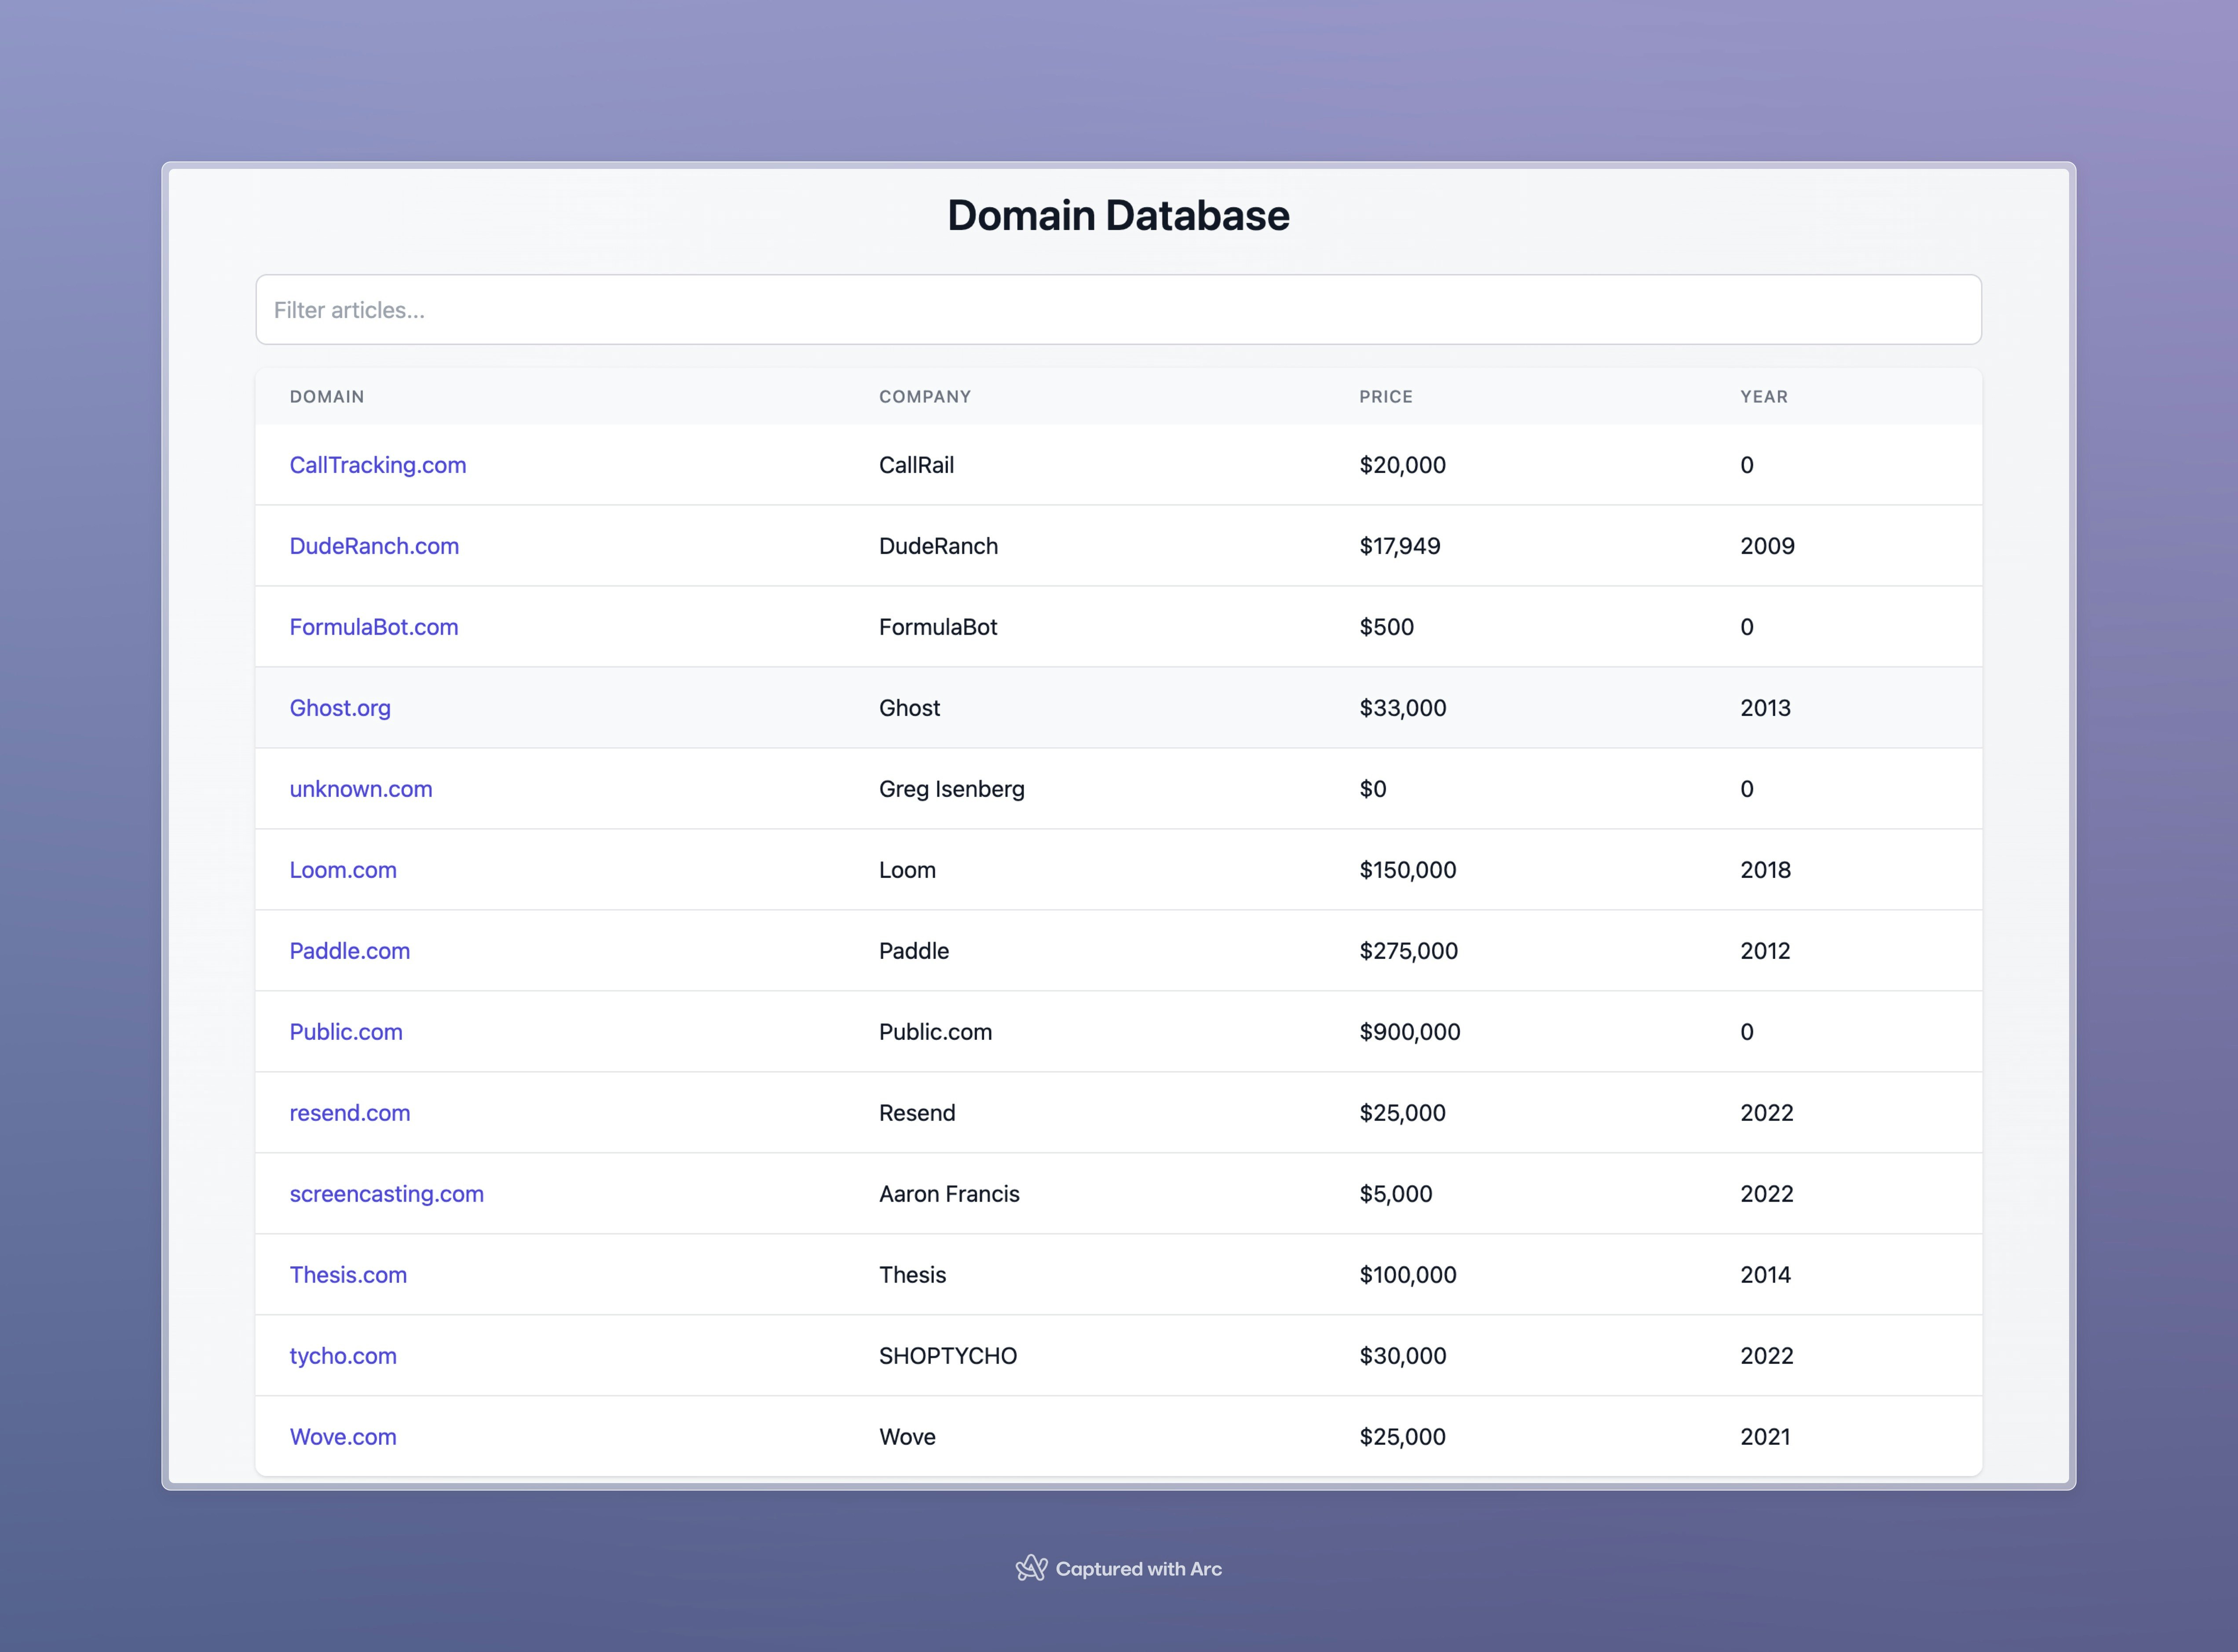Click the year 2009 cell

1767,546
